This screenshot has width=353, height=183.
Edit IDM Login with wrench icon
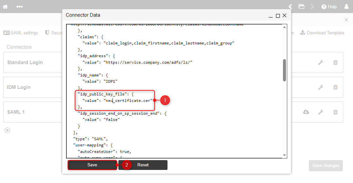pyautogui.click(x=321, y=87)
